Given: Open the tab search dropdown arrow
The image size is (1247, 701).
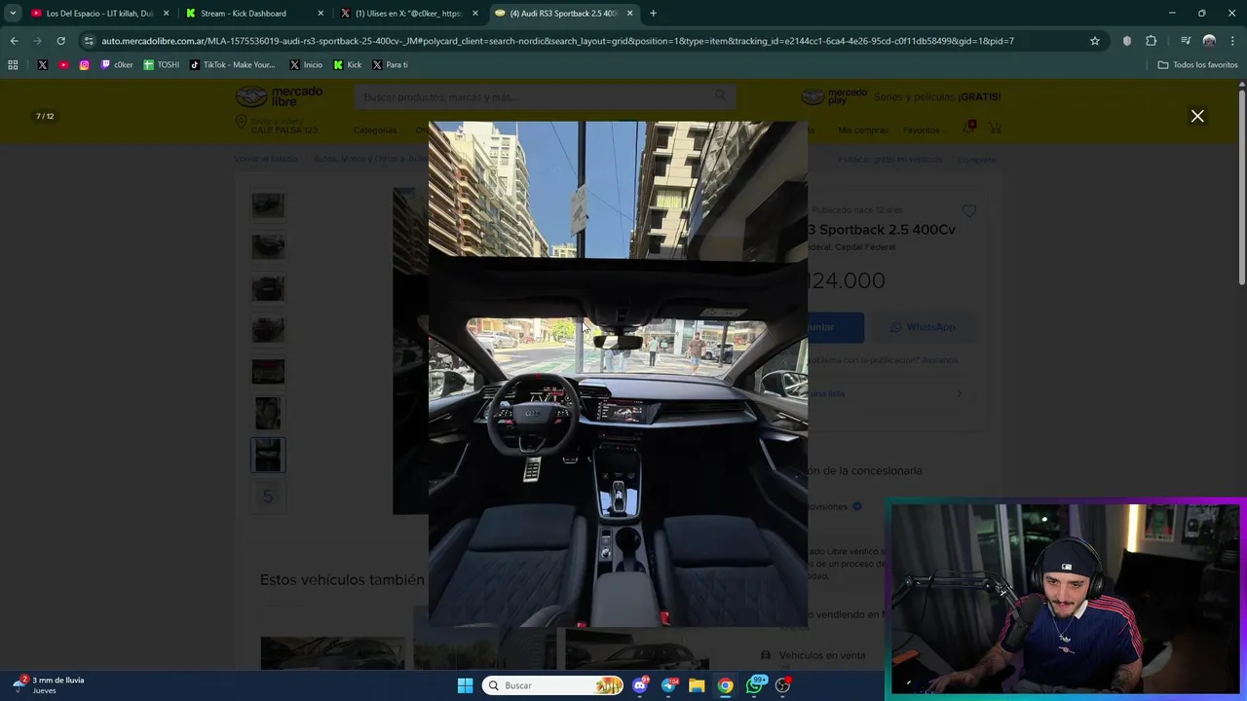Looking at the screenshot, I should pos(13,14).
